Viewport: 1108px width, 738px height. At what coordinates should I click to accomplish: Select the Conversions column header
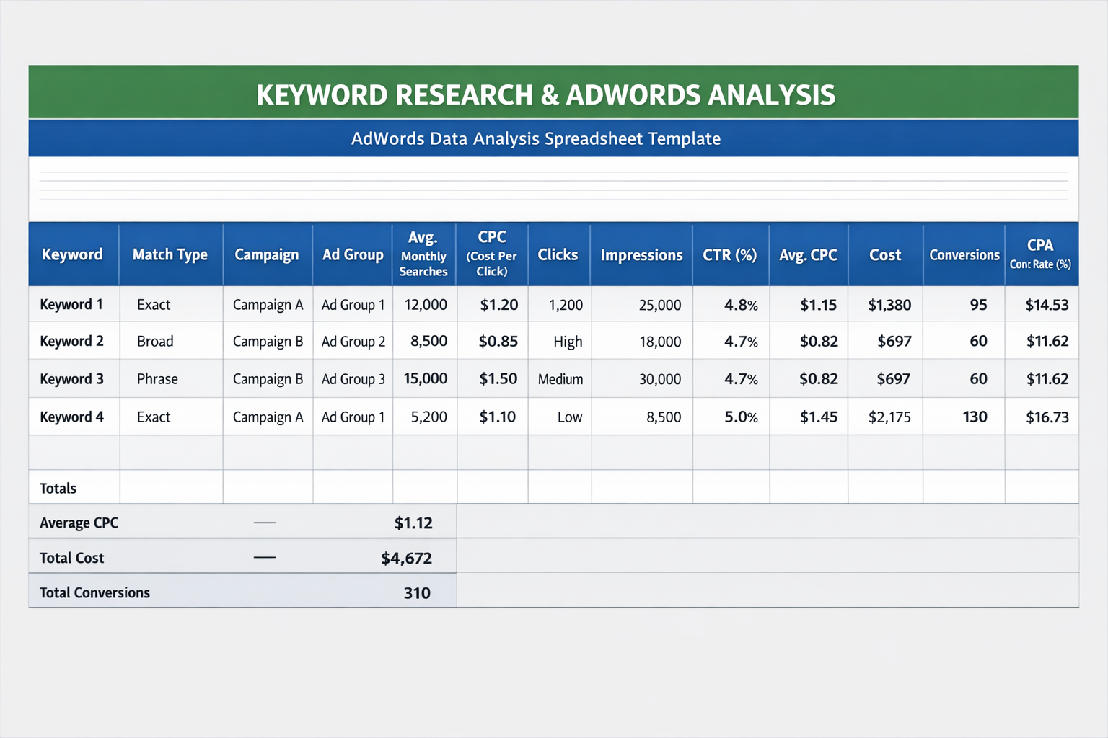[964, 254]
